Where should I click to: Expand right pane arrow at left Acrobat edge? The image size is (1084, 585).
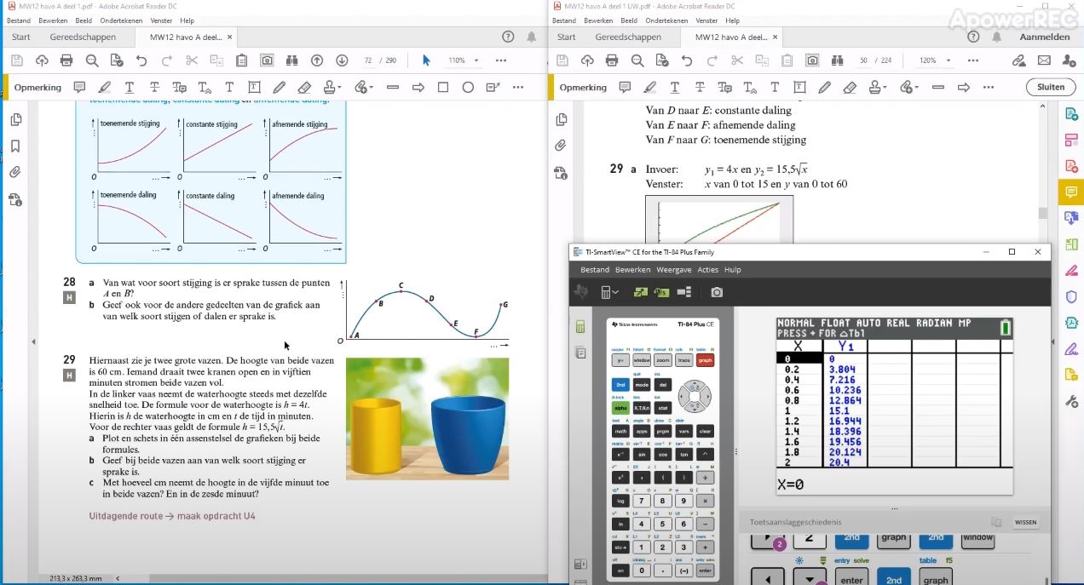click(33, 341)
